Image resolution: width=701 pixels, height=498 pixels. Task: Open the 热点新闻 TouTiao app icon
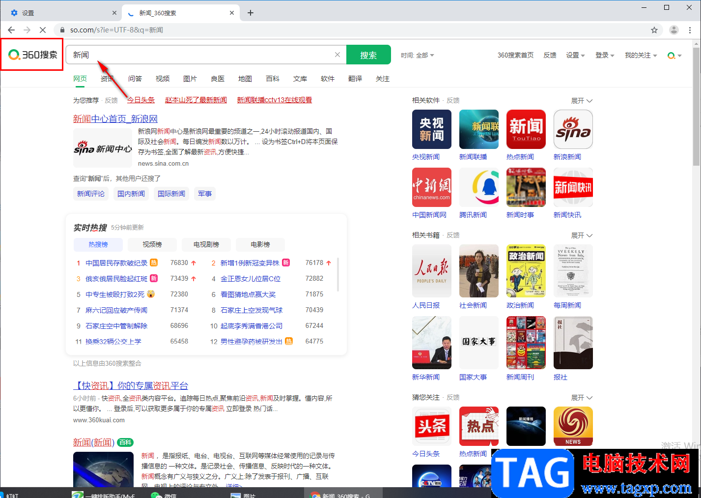tap(526, 129)
